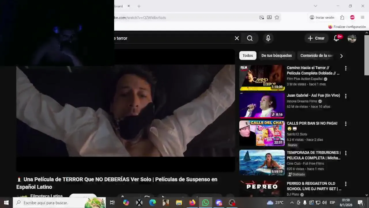The width and height of the screenshot is (369, 208).
Task: Select the De tus búsquedas chip
Action: pos(276,55)
